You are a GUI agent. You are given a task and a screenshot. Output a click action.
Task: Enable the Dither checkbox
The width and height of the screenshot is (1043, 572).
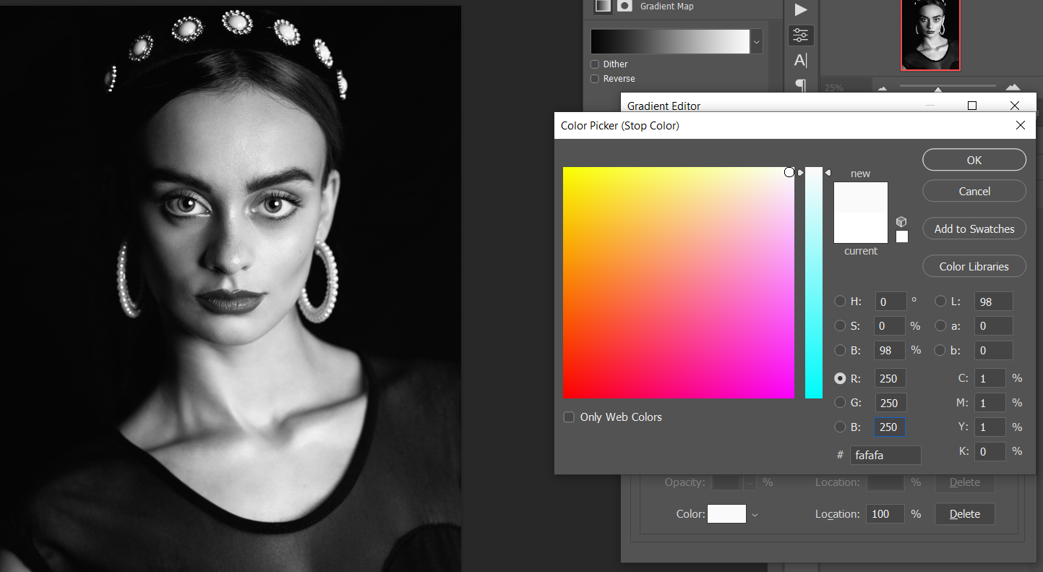(595, 64)
